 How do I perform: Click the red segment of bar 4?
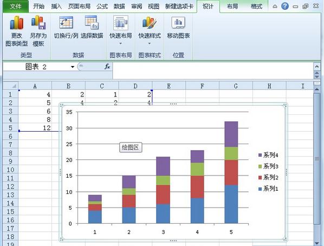(197, 187)
